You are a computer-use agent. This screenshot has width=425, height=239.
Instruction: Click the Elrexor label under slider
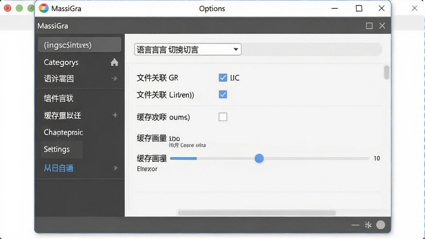147,169
